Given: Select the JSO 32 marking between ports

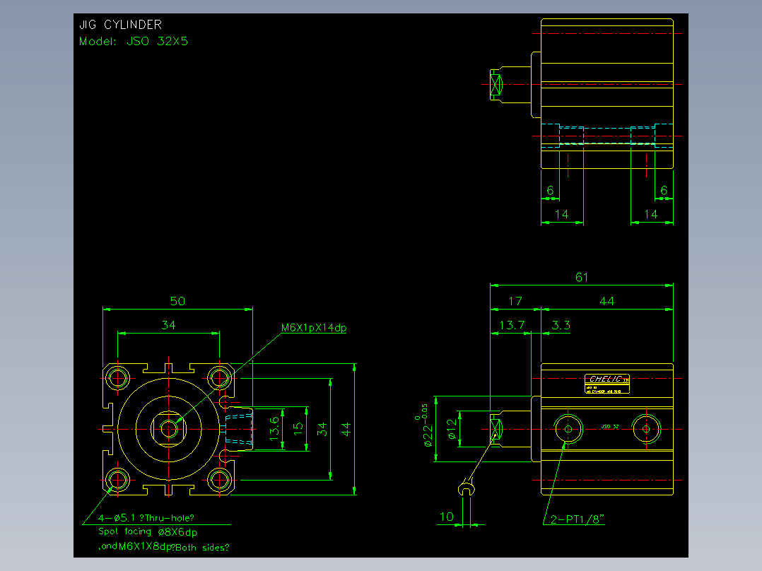Looking at the screenshot, I should 610,427.
